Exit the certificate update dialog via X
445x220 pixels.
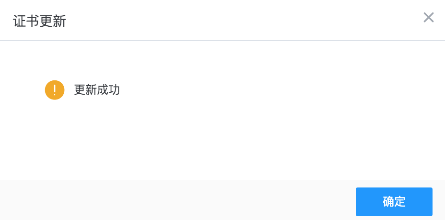click(428, 18)
